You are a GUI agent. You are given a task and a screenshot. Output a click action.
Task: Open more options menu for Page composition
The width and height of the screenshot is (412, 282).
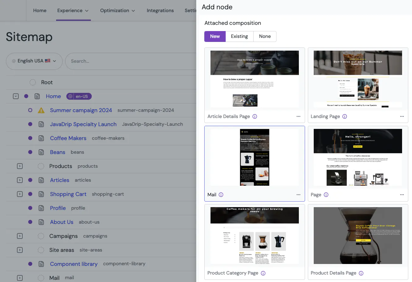402,195
